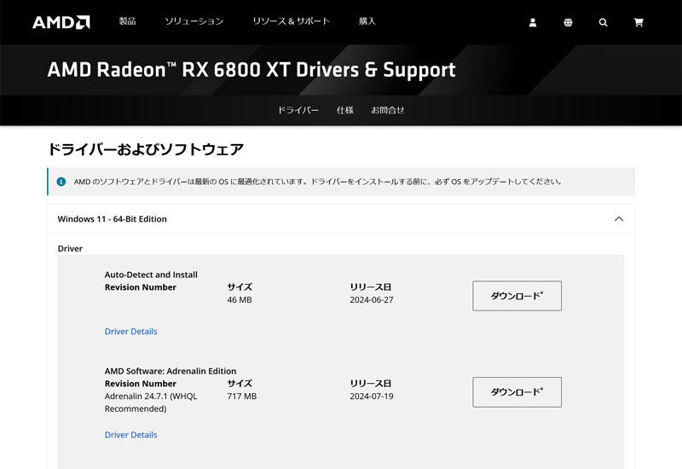The height and width of the screenshot is (469, 682).
Task: Open the 購入 menu
Action: click(367, 20)
